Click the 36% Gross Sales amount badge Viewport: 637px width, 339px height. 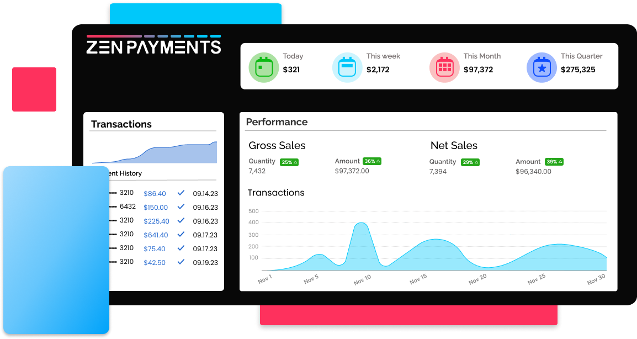coord(372,161)
